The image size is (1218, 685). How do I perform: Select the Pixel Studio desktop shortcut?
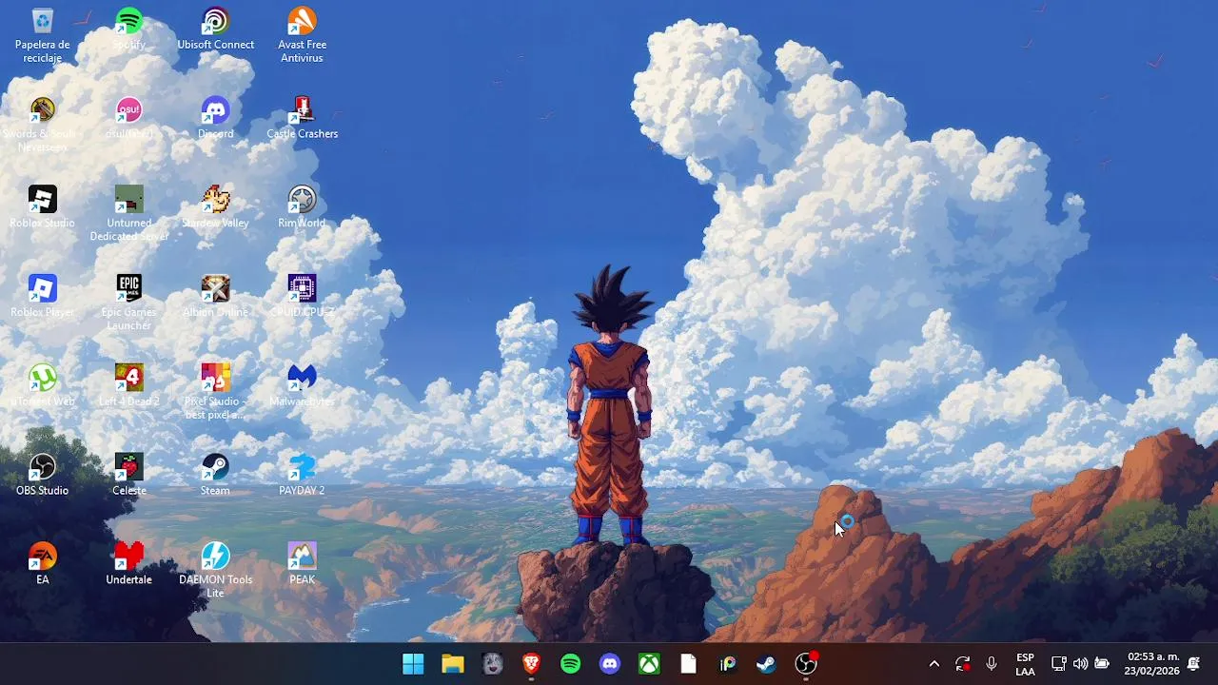(215, 391)
